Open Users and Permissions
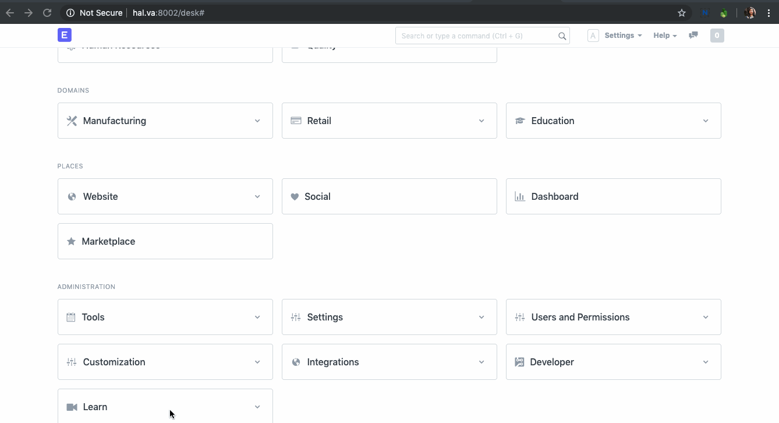This screenshot has width=779, height=423. pos(580,317)
